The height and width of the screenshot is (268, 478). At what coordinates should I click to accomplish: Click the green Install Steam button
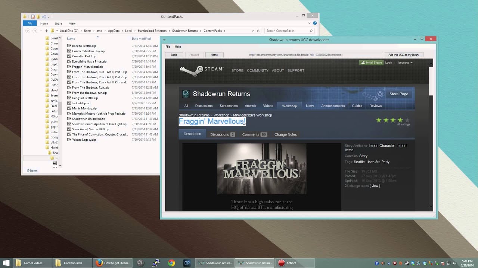pos(371,63)
